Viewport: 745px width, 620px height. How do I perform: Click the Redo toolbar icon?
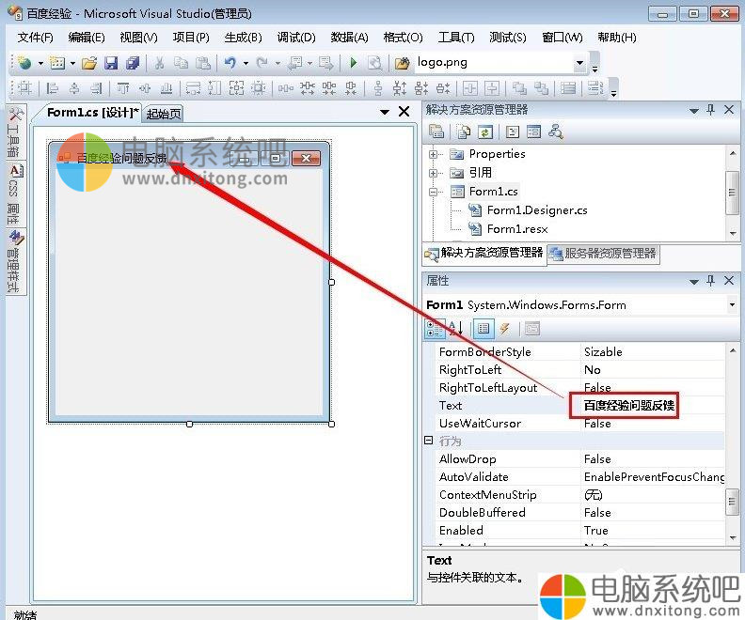tap(262, 63)
